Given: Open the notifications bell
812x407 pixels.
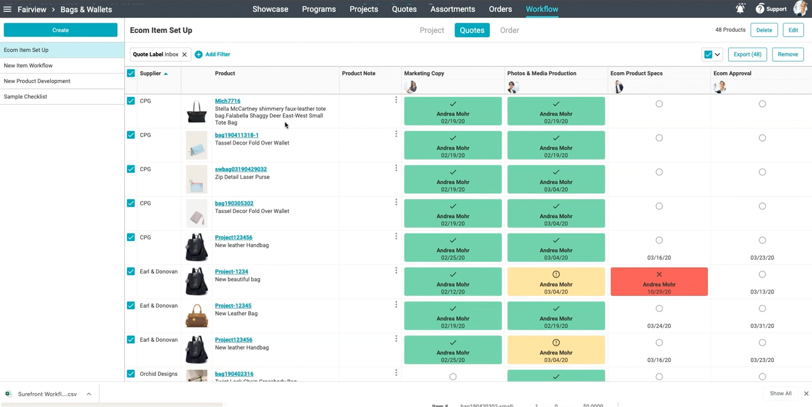Looking at the screenshot, I should point(740,9).
